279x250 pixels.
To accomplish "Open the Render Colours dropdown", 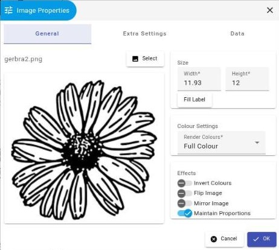I will [x=222, y=143].
